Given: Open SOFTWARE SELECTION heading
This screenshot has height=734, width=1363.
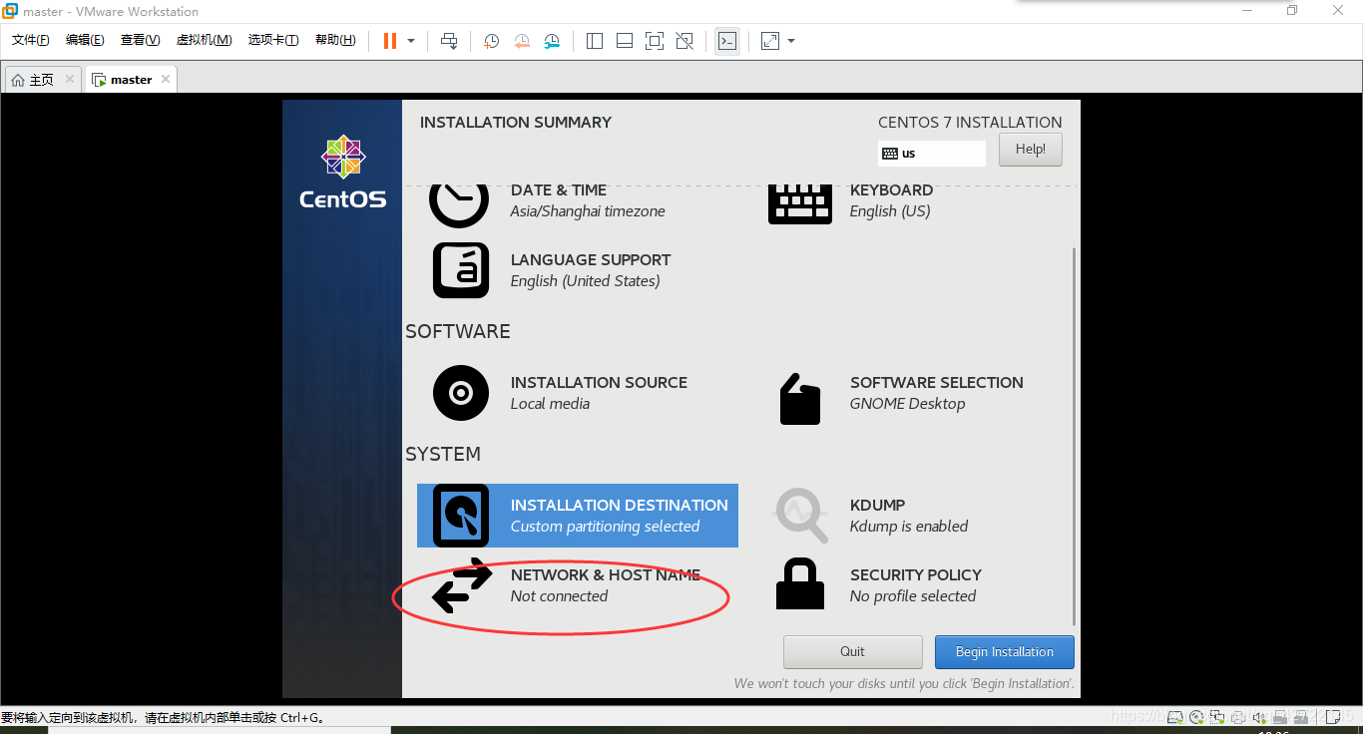Looking at the screenshot, I should 937,383.
